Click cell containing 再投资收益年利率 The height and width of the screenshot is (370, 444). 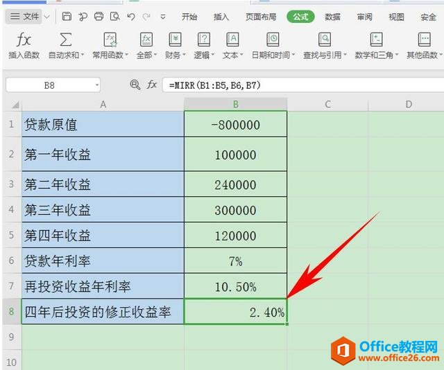[103, 286]
